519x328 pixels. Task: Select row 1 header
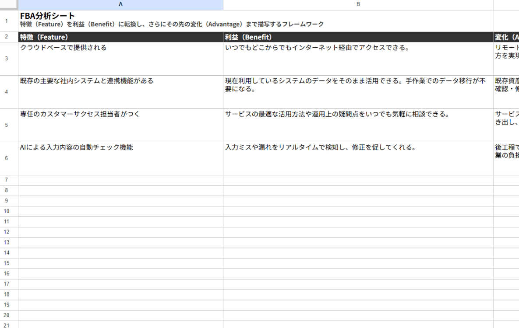7,21
